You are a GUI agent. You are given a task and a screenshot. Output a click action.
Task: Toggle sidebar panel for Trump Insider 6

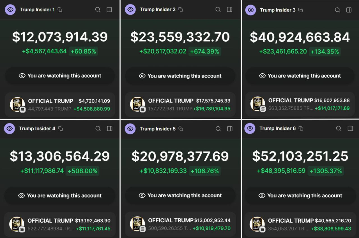tap(350, 128)
